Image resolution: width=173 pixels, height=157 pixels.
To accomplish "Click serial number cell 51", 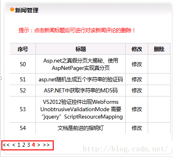I will point(23,79).
